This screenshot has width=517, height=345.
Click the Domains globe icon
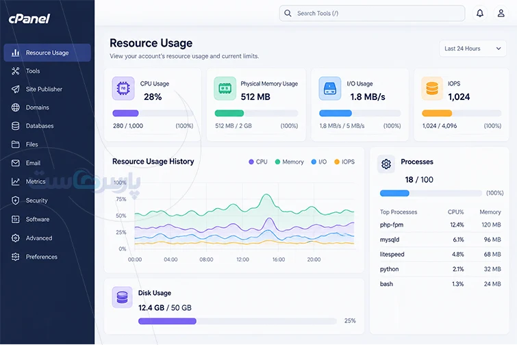(16, 107)
